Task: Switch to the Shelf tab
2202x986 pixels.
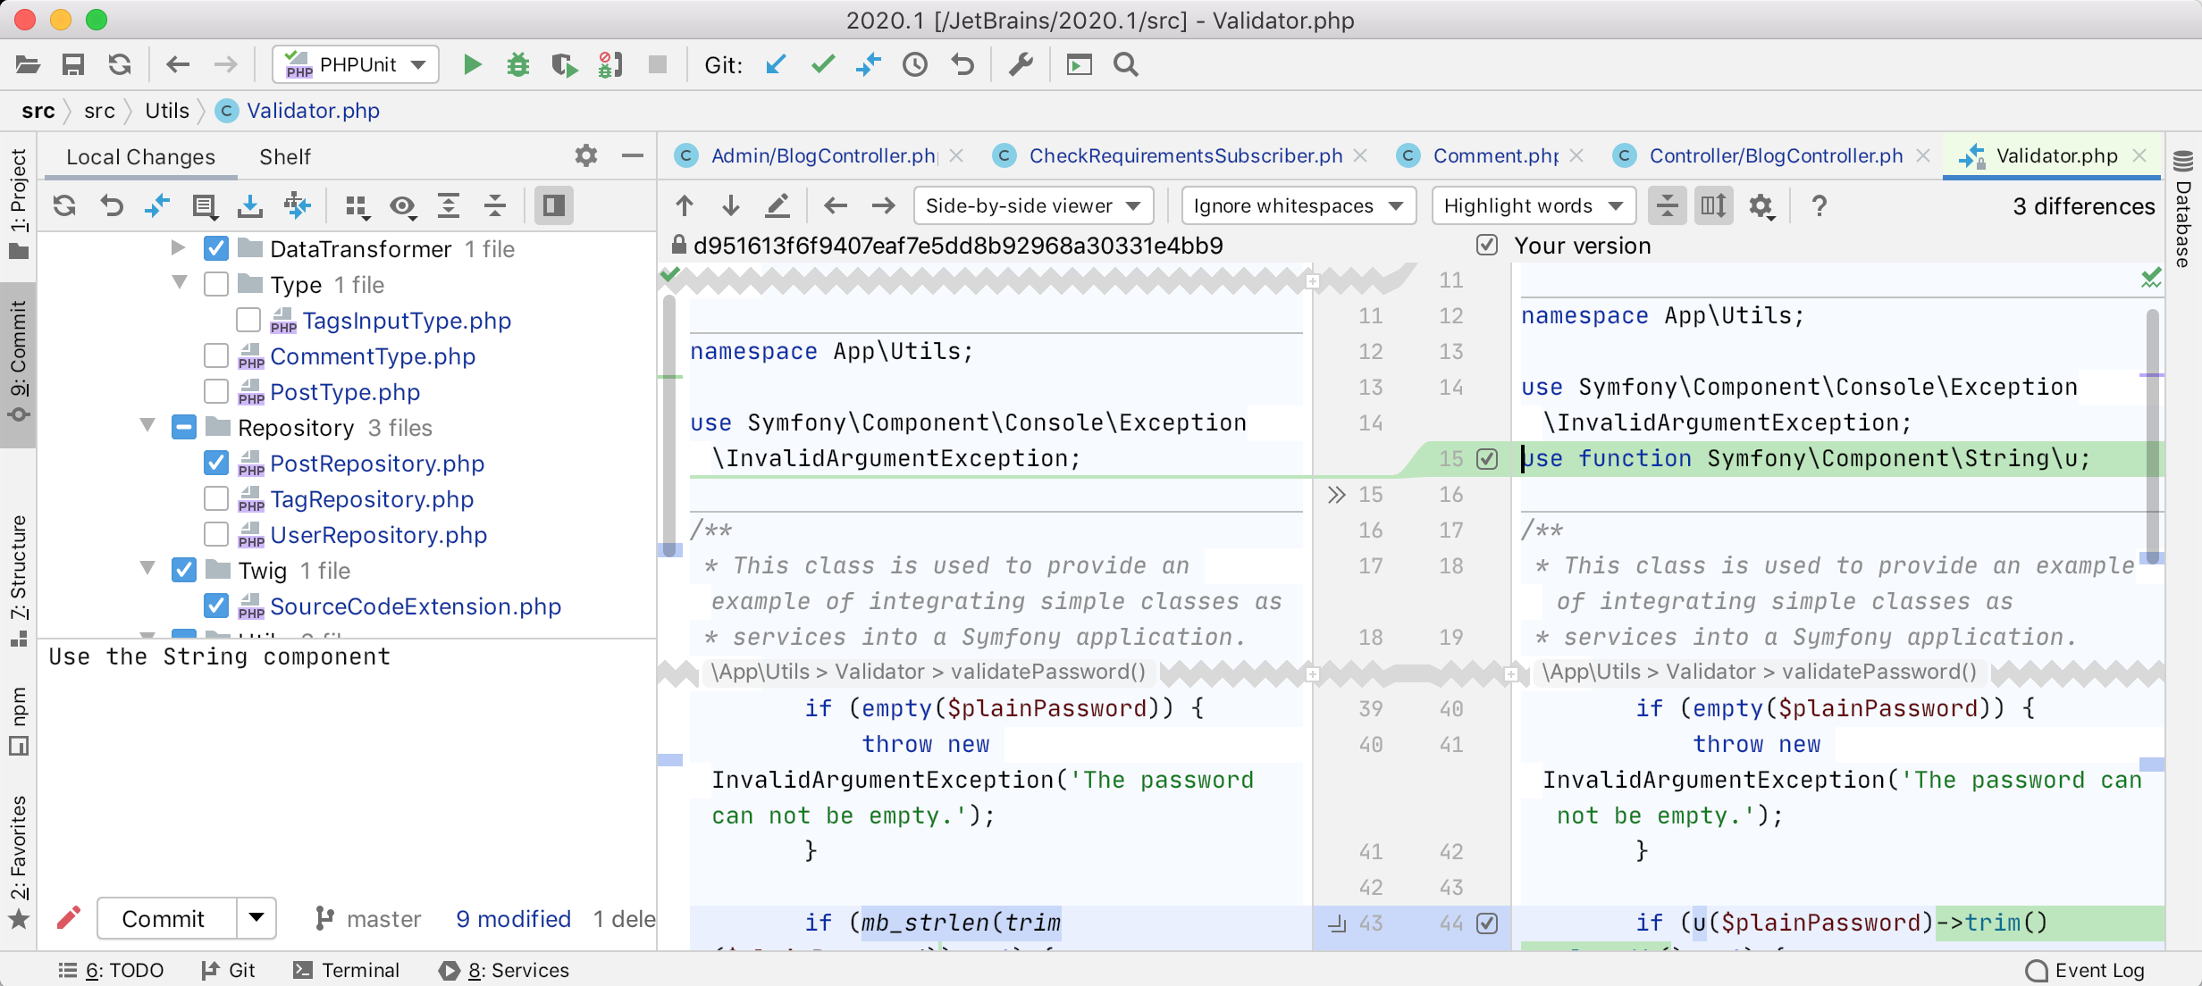Action: (285, 157)
